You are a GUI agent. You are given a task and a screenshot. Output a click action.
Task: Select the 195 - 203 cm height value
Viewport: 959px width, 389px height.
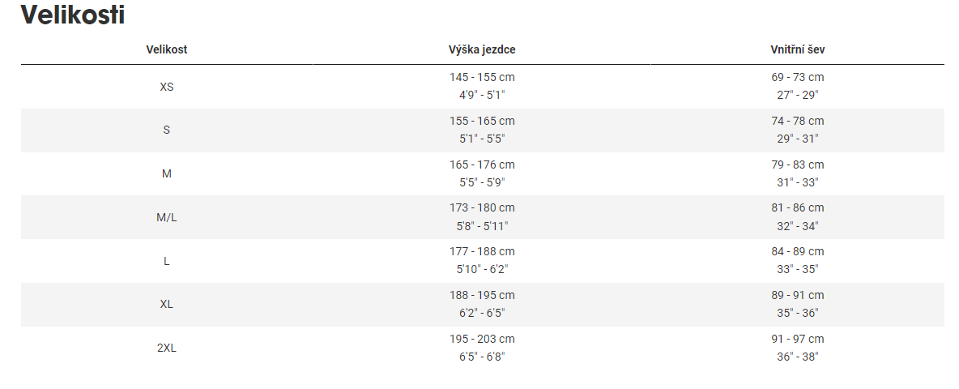(482, 339)
